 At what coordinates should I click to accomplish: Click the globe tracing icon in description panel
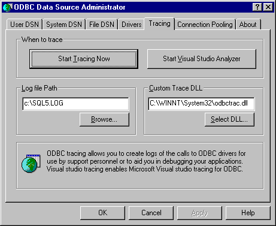(x=31, y=163)
